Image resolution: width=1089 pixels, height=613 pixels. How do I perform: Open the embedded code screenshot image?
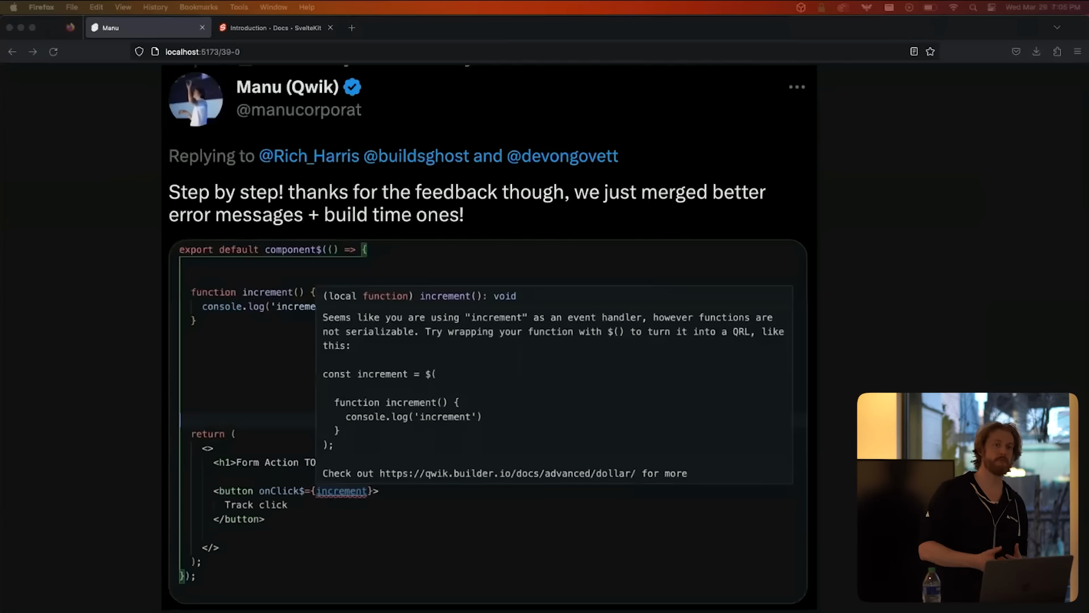coord(488,421)
